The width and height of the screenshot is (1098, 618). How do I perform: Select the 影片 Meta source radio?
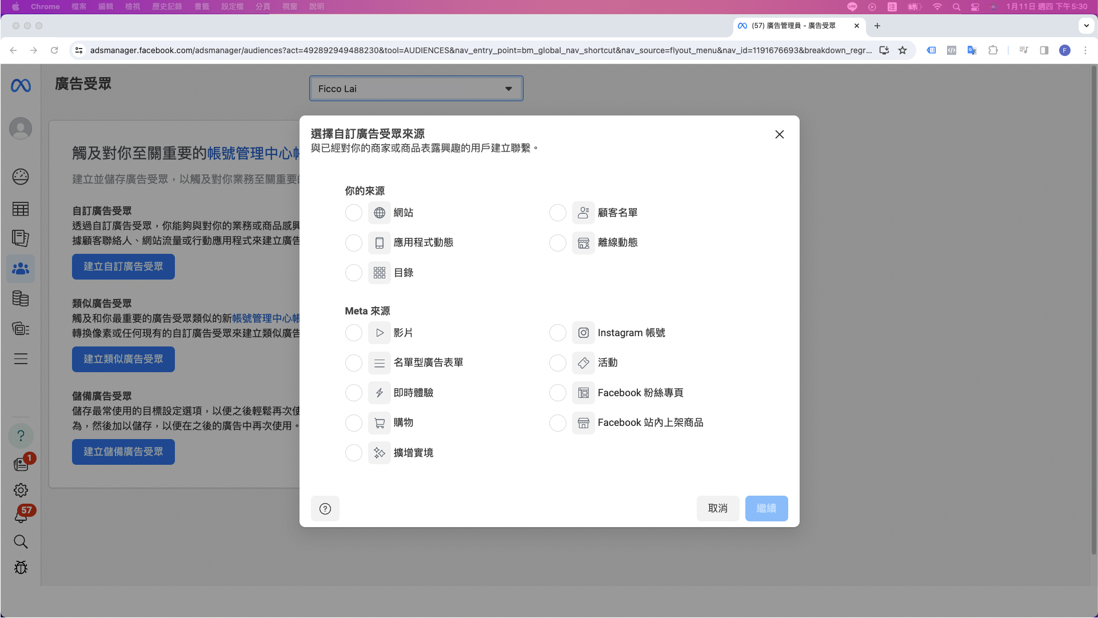pyautogui.click(x=354, y=333)
